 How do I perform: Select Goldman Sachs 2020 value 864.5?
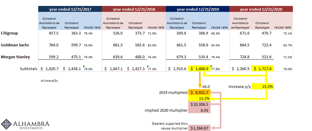pos(244,45)
